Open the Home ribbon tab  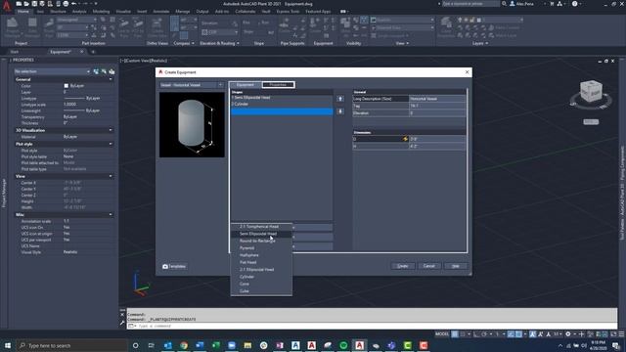(x=23, y=12)
